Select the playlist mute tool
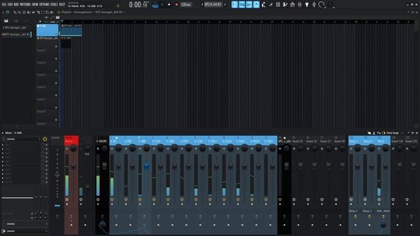The width and height of the screenshot is (420, 236). pos(29,12)
